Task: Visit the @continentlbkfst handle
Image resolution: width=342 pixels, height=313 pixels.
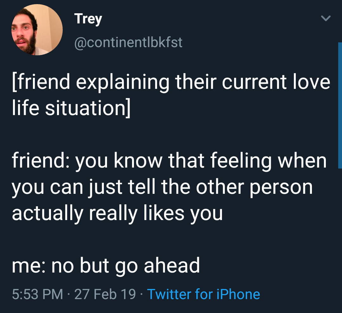Action: 128,42
